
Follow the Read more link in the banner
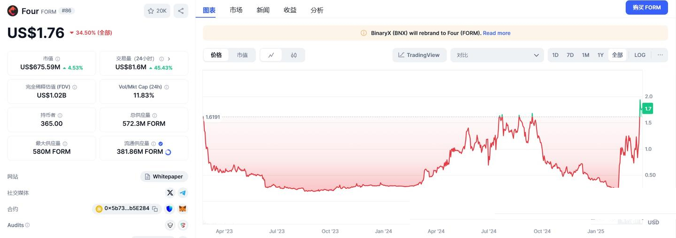click(496, 33)
